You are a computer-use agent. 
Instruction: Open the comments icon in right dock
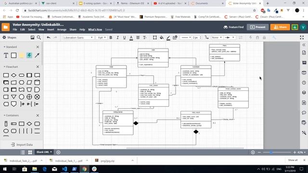304,112
